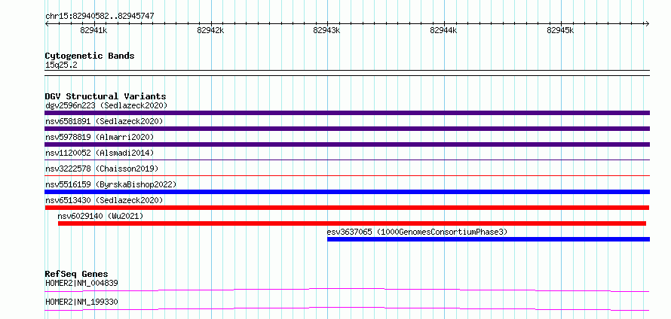
Task: Select the nsv5978819 purple variant bar
Action: pos(347,144)
